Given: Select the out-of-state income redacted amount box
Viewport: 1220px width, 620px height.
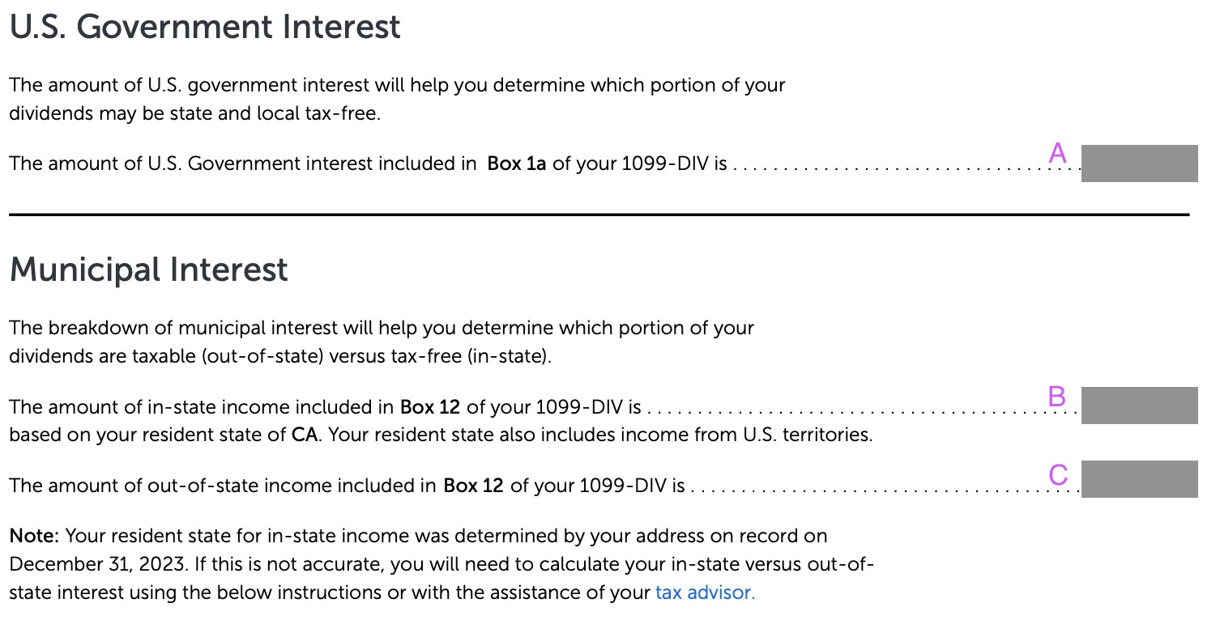Looking at the screenshot, I should click(1139, 479).
